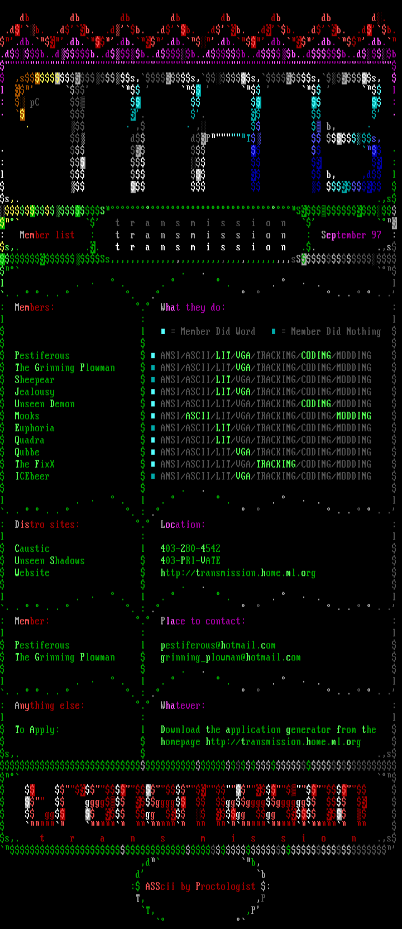
Task: Click the ASScii by Proctologist credit text
Action: tap(200, 887)
